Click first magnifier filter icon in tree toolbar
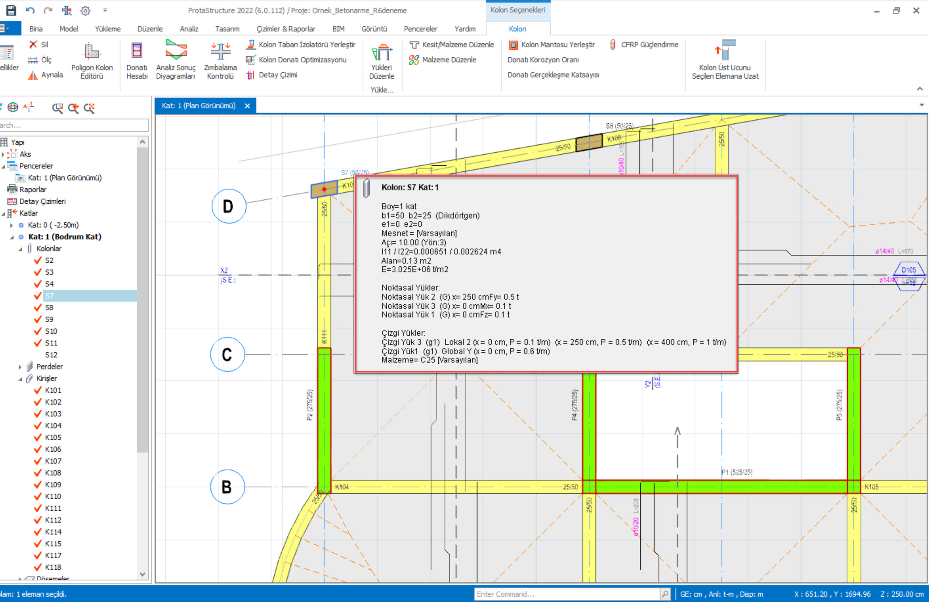Screen dimensions: 929x602 coord(57,108)
